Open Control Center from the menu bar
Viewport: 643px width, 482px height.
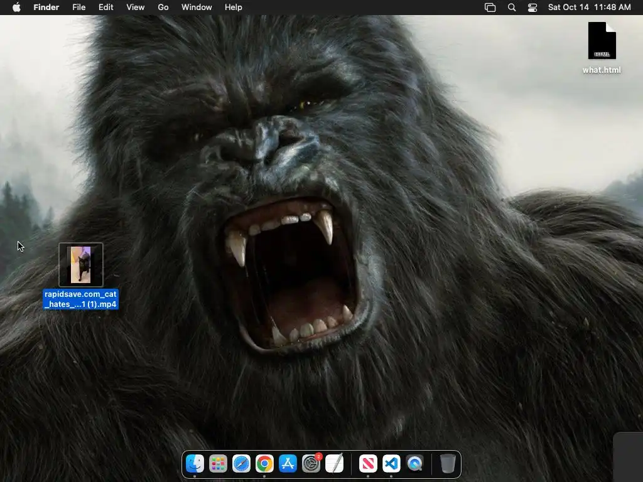pos(532,8)
